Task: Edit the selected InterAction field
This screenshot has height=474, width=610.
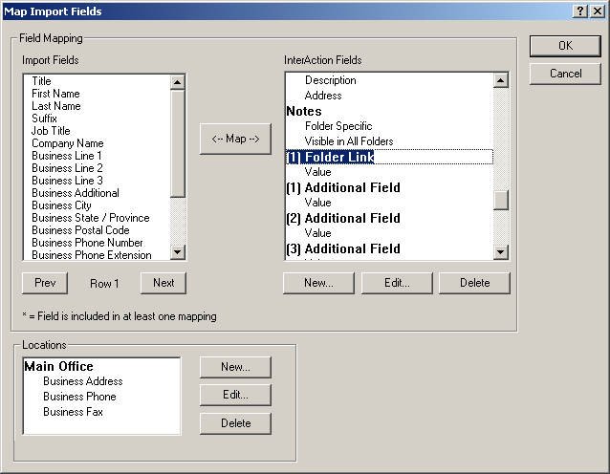Action: click(397, 283)
